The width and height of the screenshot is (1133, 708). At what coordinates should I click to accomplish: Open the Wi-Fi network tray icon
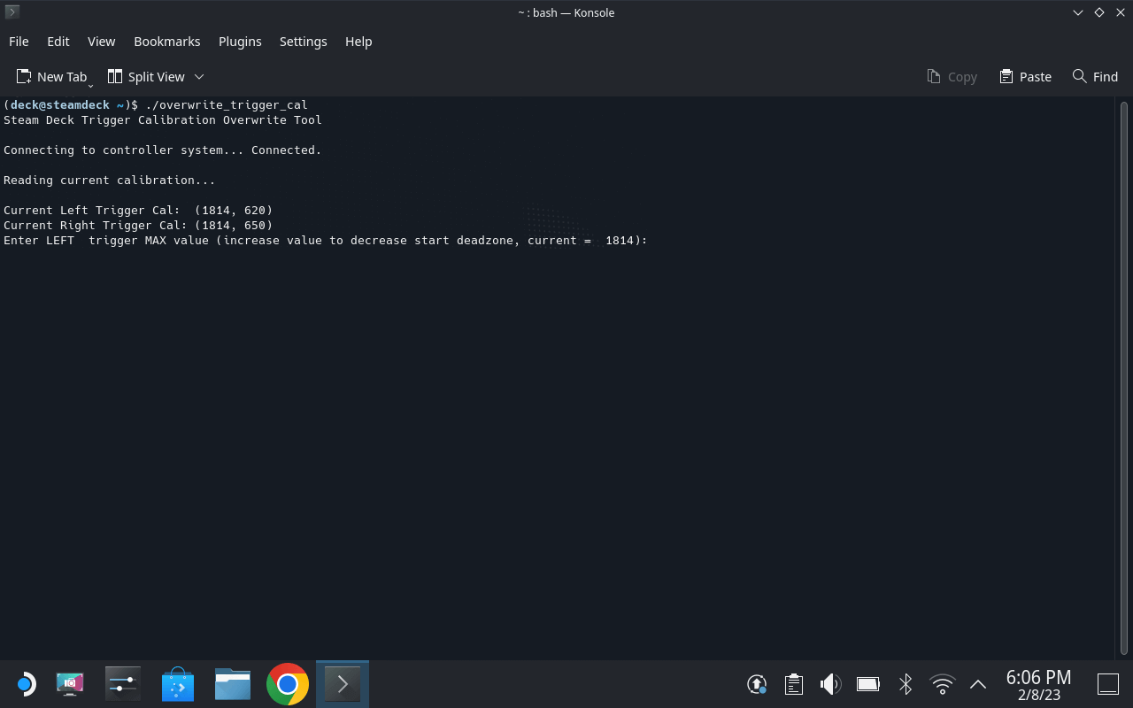point(943,684)
